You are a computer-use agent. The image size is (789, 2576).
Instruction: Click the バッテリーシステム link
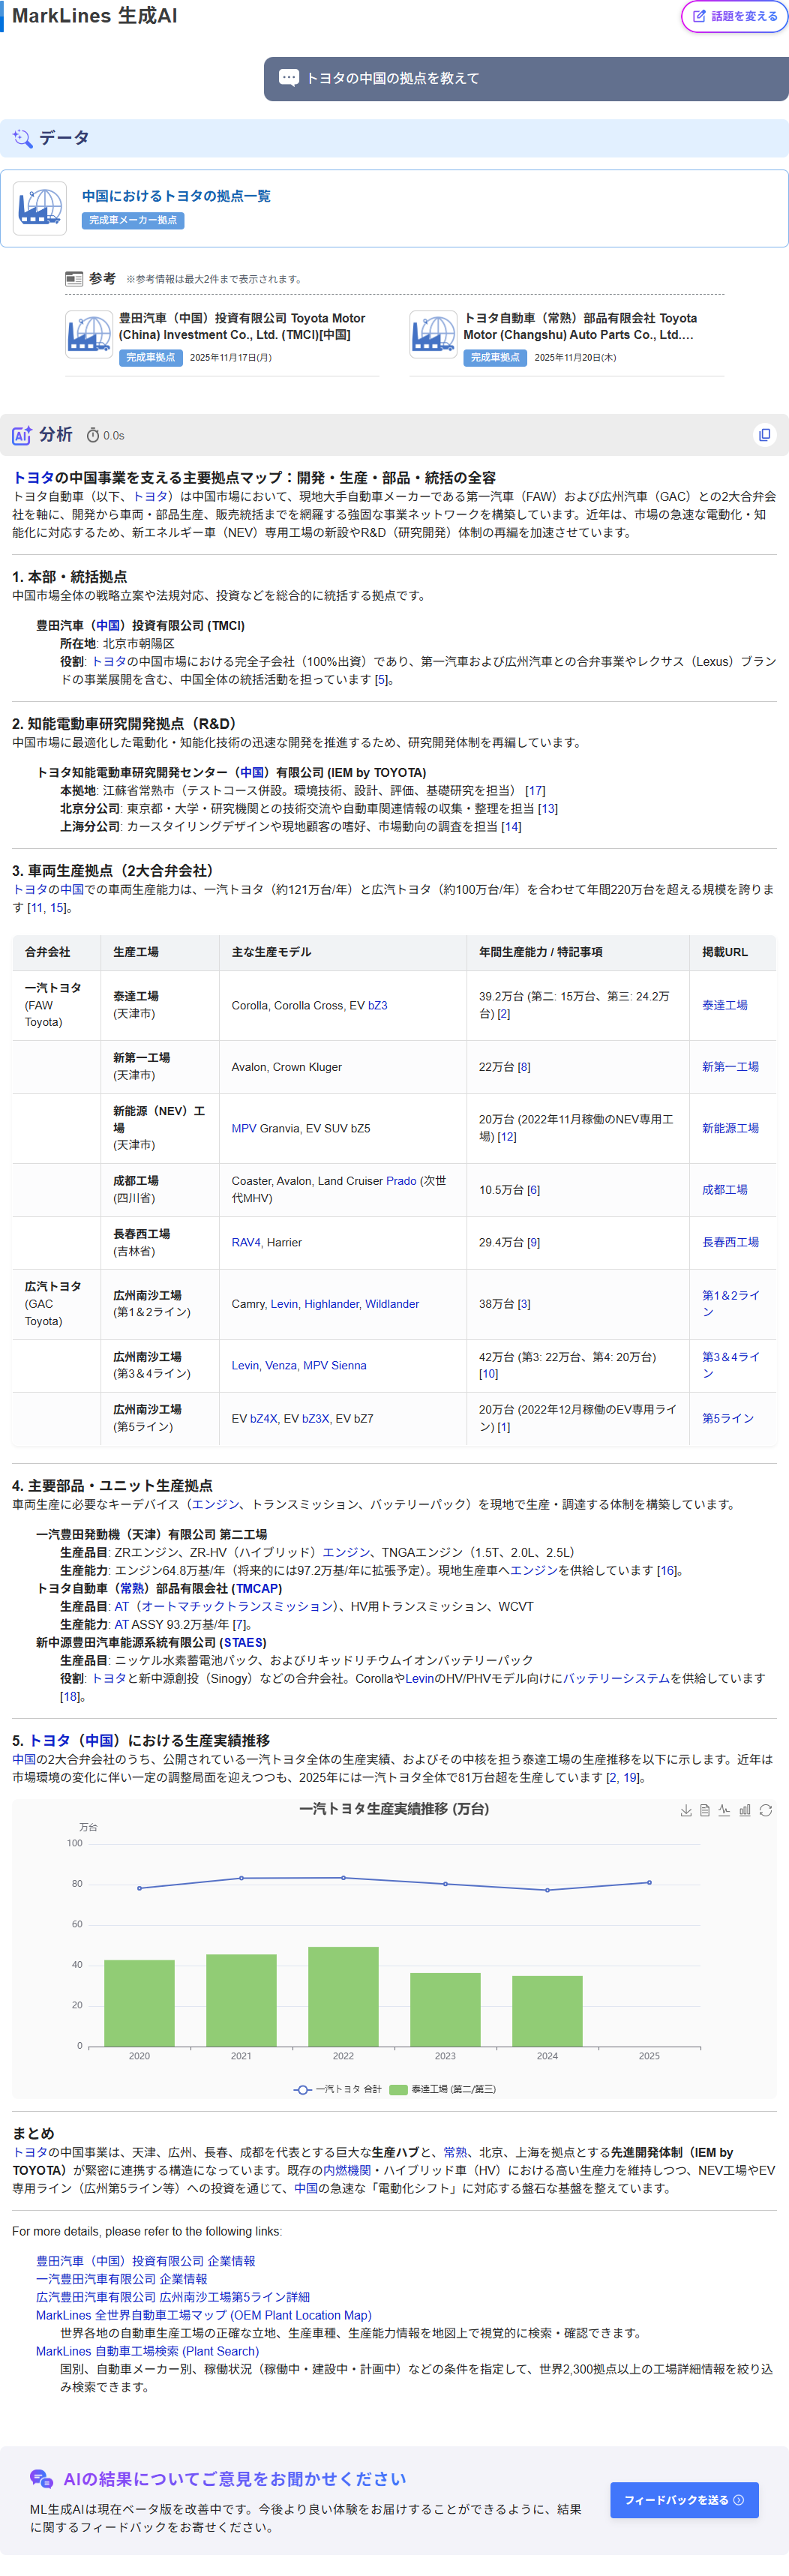pos(616,1678)
